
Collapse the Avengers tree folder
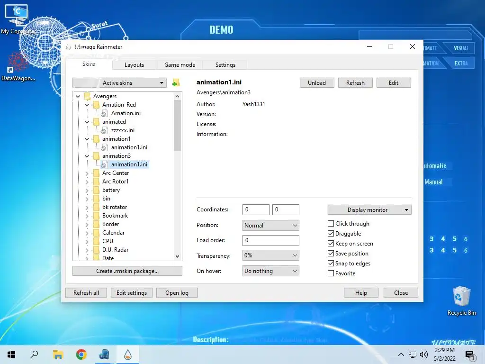78,96
